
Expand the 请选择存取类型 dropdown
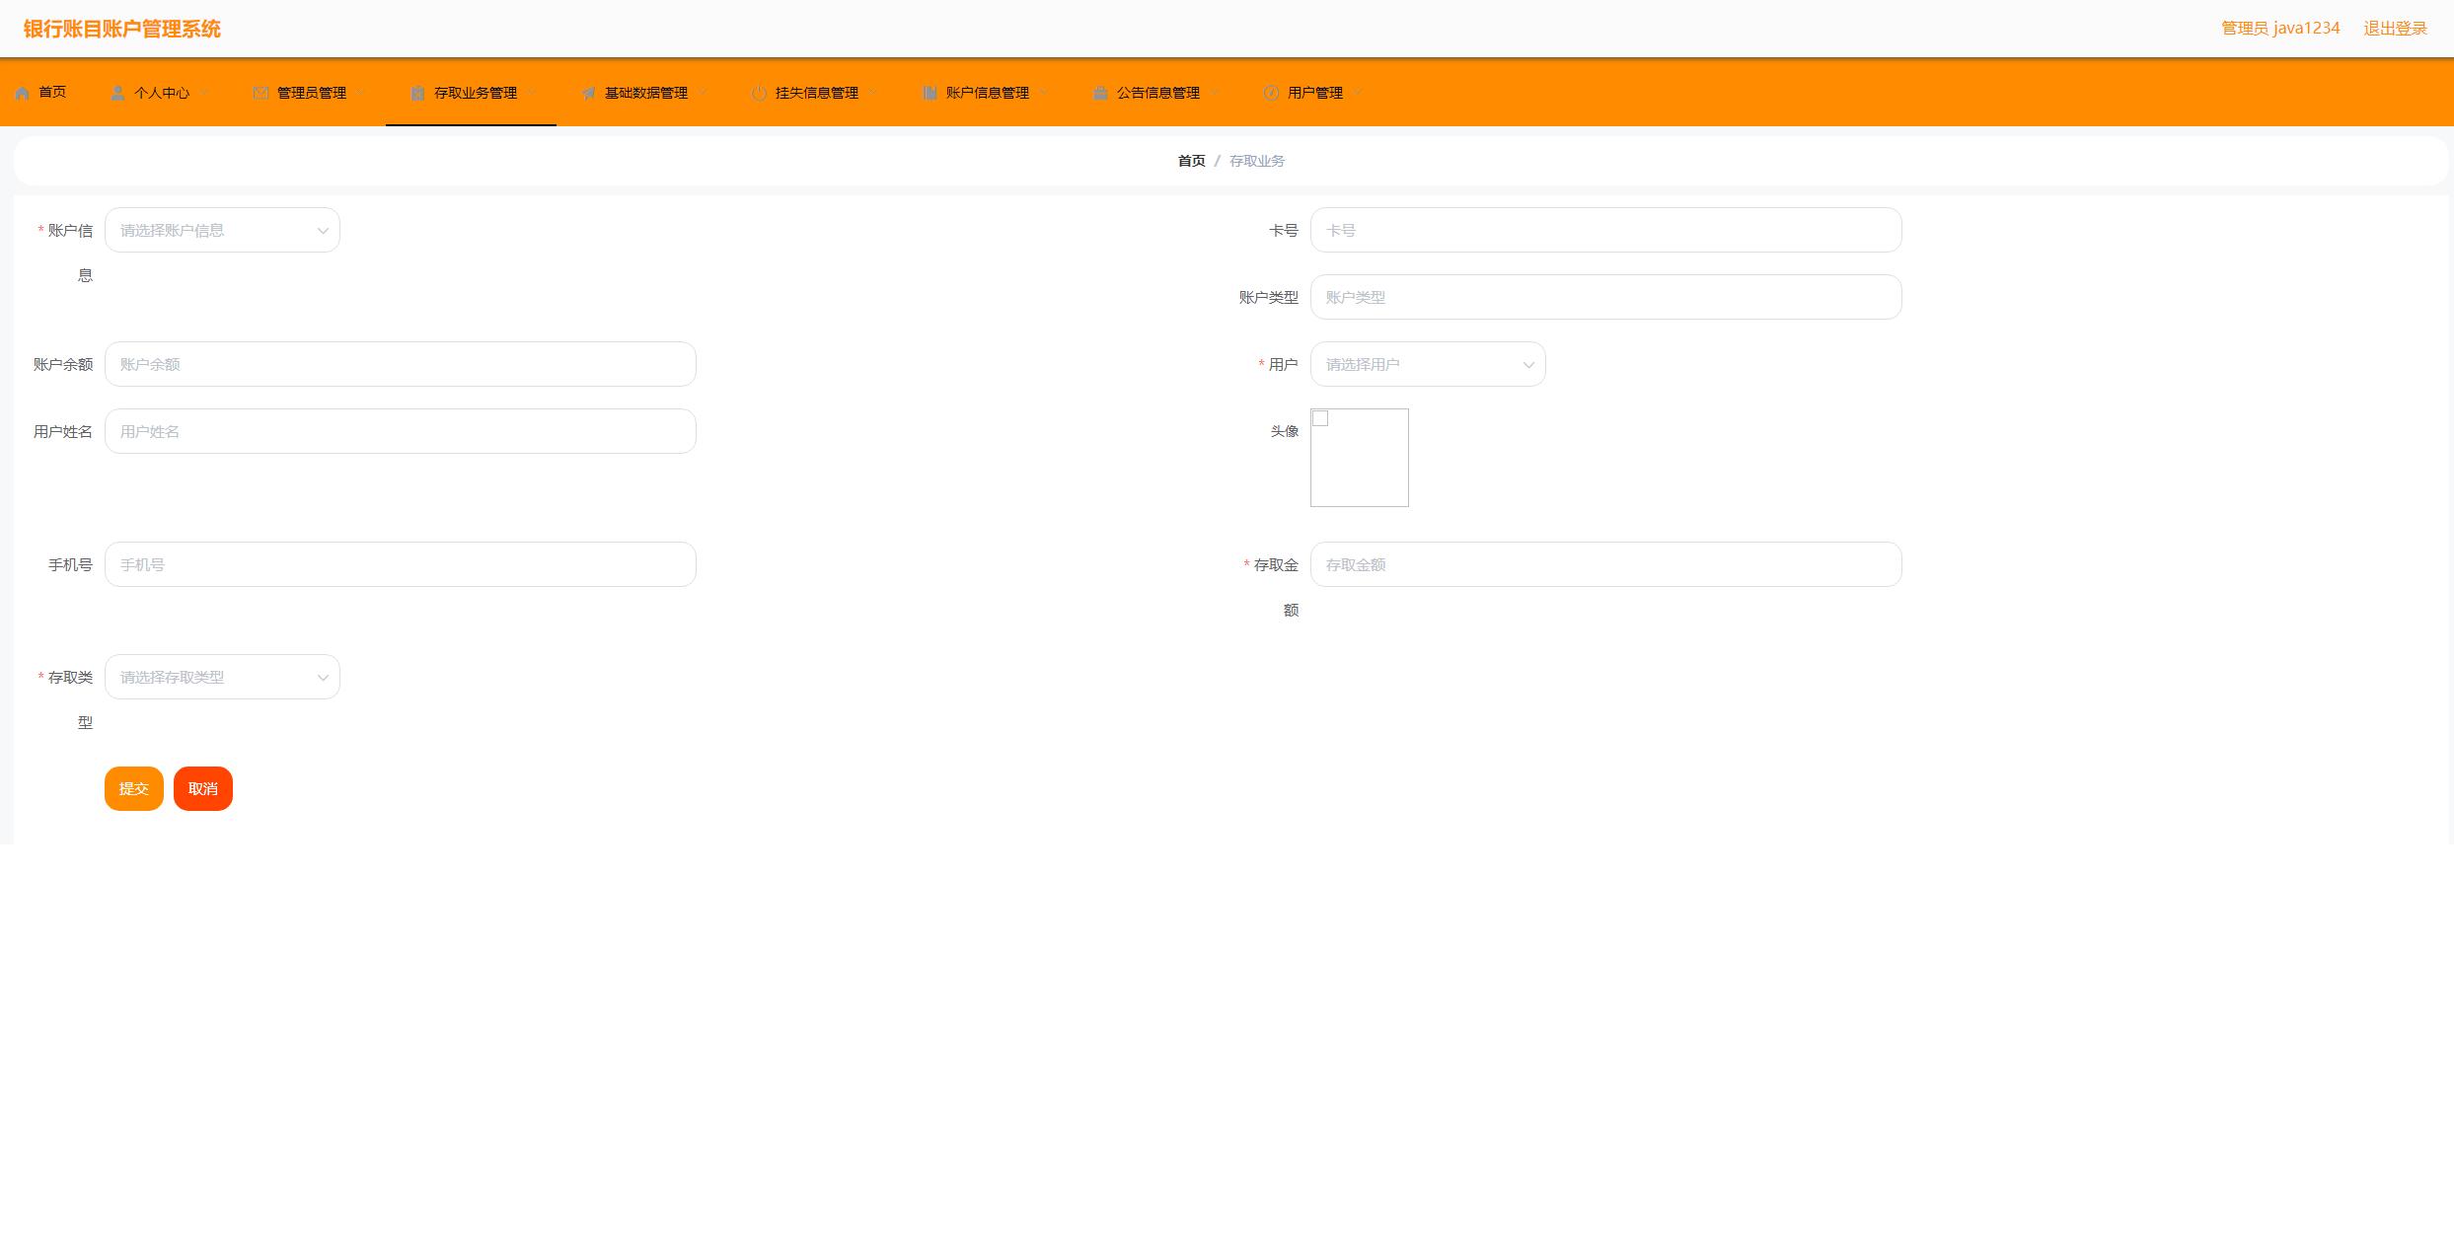coord(222,677)
